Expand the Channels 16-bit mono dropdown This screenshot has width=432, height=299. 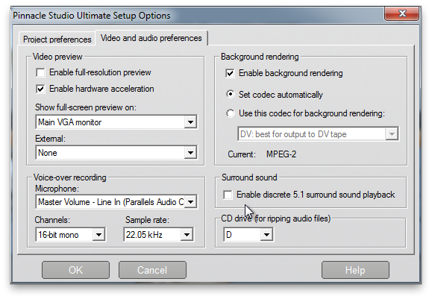tap(70, 235)
